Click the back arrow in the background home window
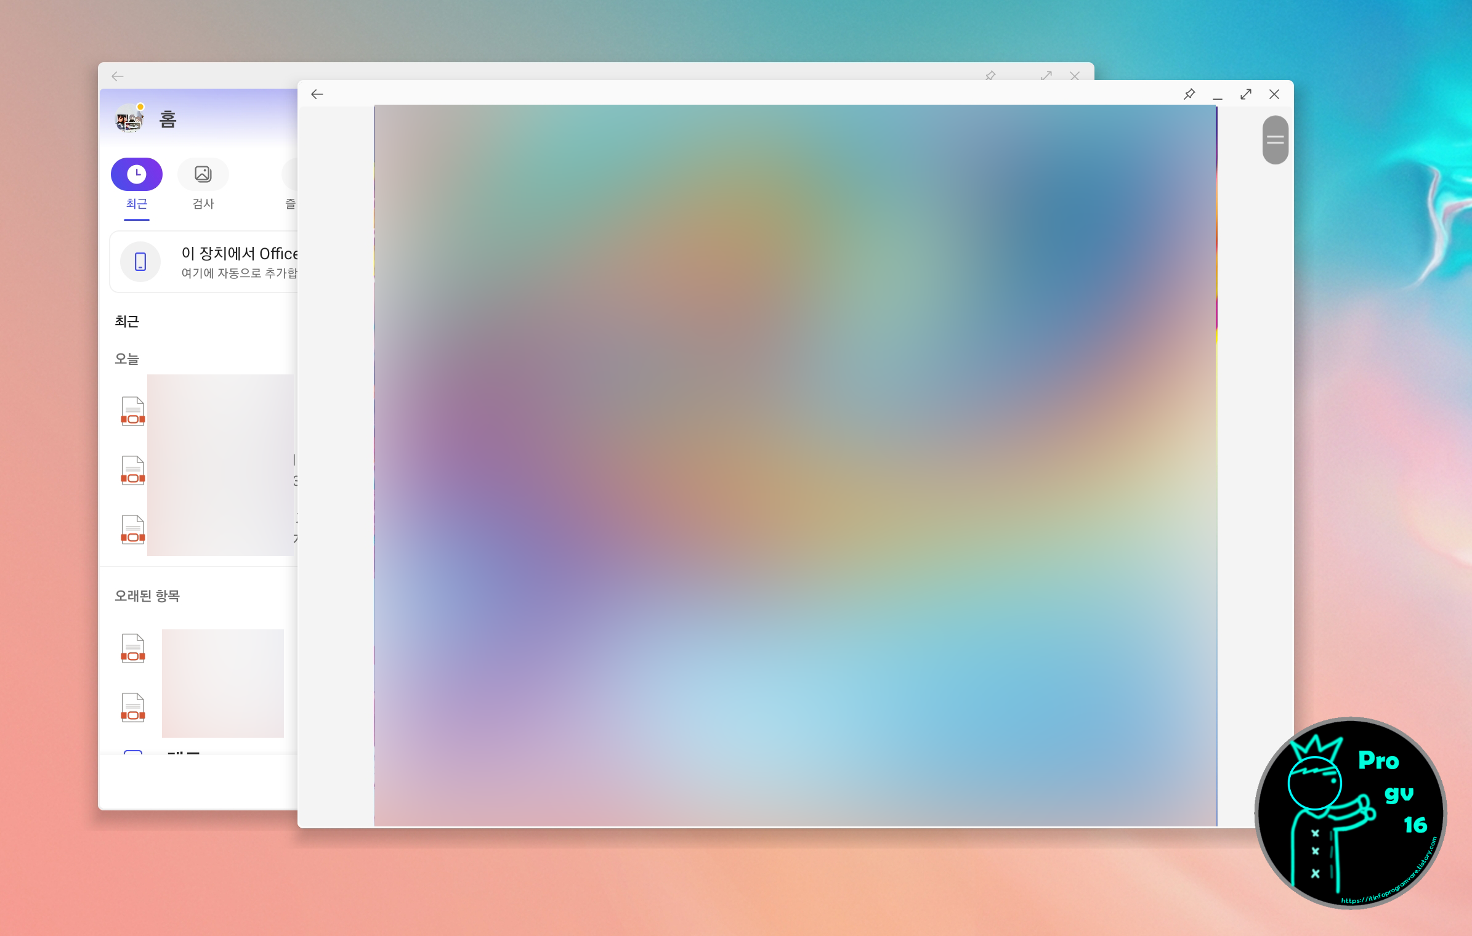 point(118,76)
